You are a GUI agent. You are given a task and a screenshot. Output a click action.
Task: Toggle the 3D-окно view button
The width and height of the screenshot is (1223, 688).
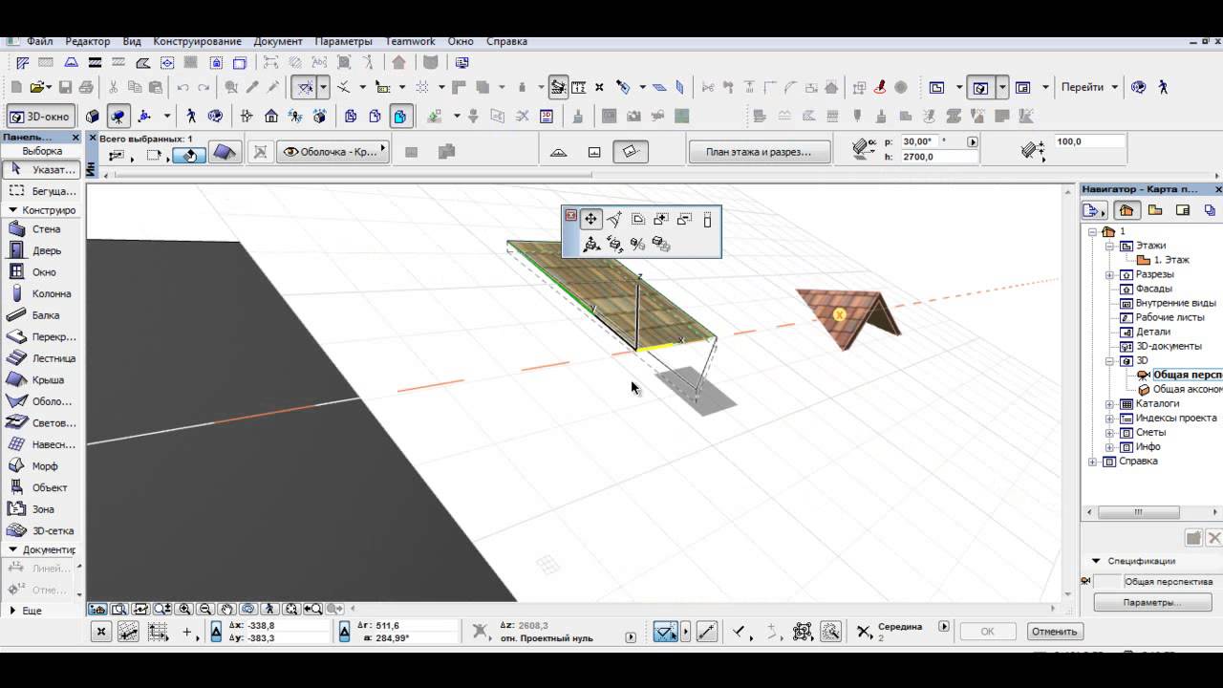pyautogui.click(x=41, y=117)
